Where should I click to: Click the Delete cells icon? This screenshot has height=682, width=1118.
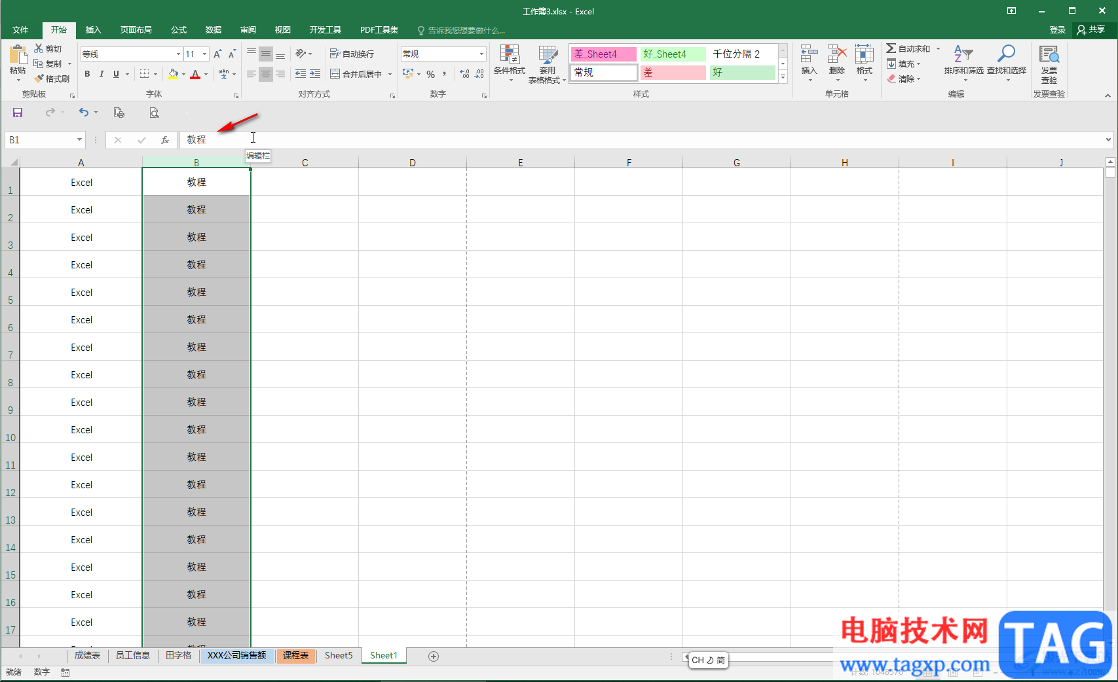837,54
